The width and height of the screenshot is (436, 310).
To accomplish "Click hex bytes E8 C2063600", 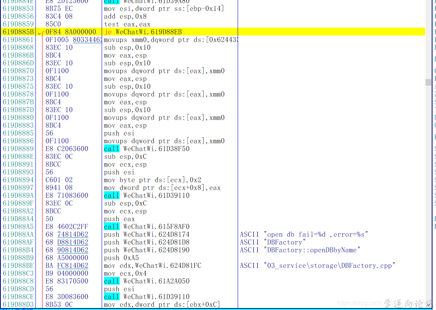I will 67,149.
